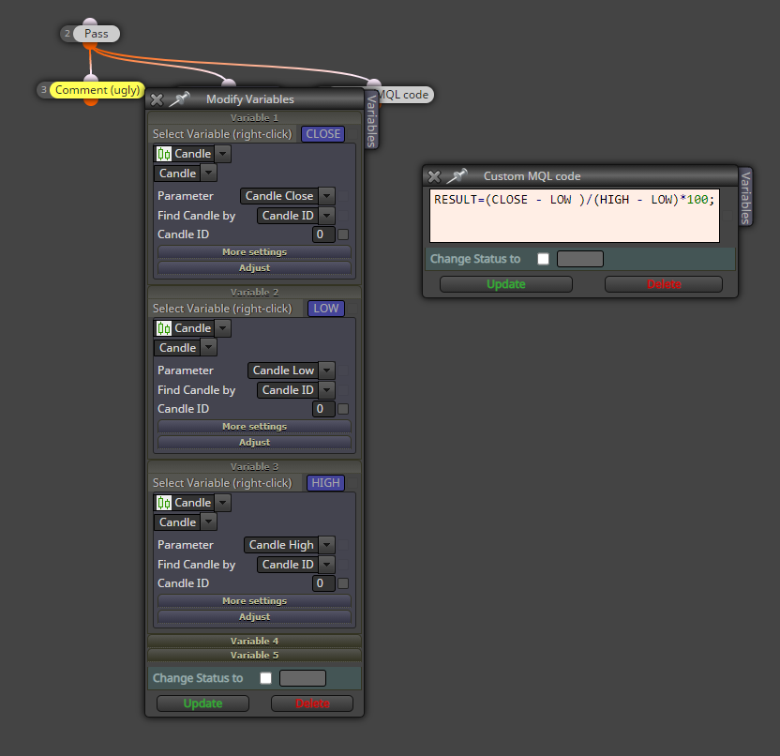The width and height of the screenshot is (780, 756).
Task: Open the Candle High parameter dropdown
Action: (326, 545)
